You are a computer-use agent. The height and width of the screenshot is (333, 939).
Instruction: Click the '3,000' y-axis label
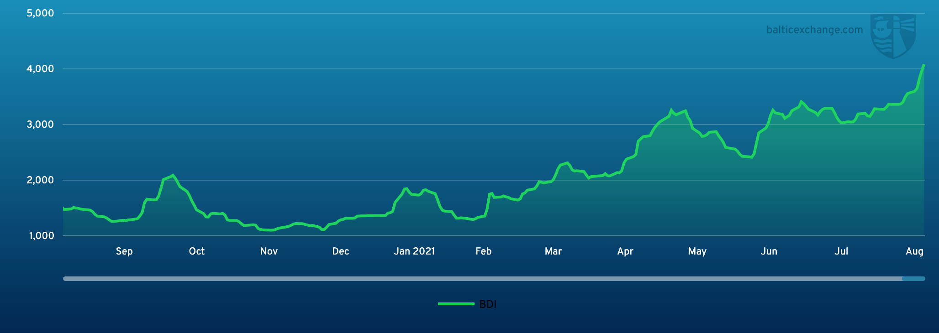pos(40,125)
